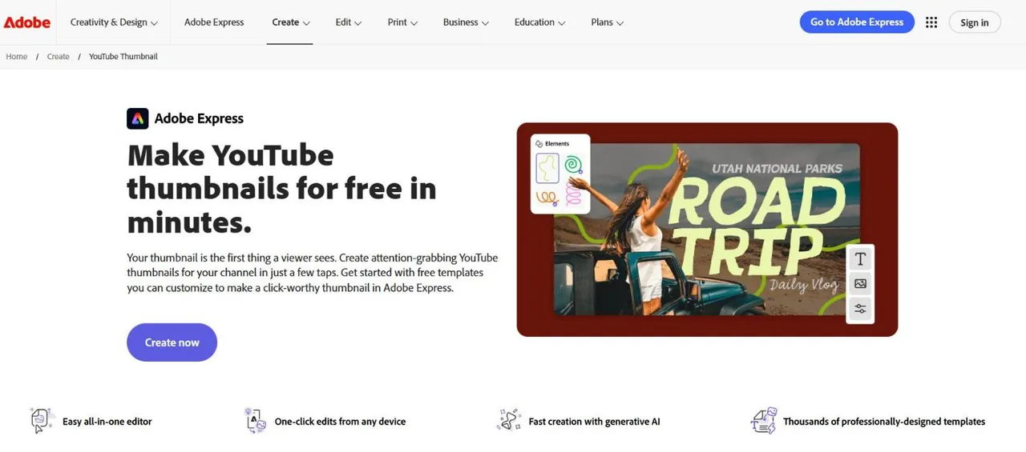Click Fast creation with generative AI text
The width and height of the screenshot is (1026, 452).
[594, 422]
